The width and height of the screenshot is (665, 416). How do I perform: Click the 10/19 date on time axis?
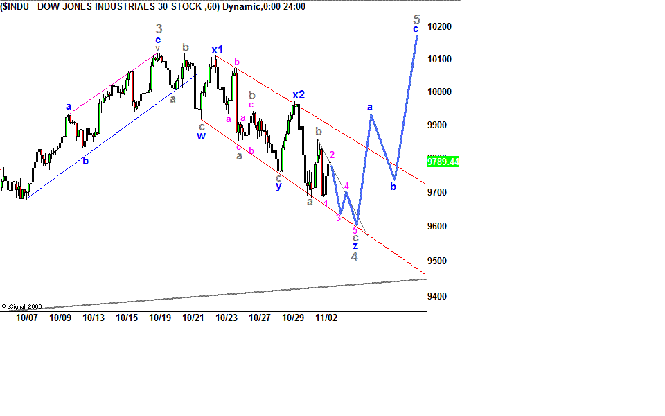click(x=160, y=318)
